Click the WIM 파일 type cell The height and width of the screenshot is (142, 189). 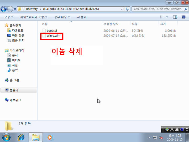click(x=138, y=36)
